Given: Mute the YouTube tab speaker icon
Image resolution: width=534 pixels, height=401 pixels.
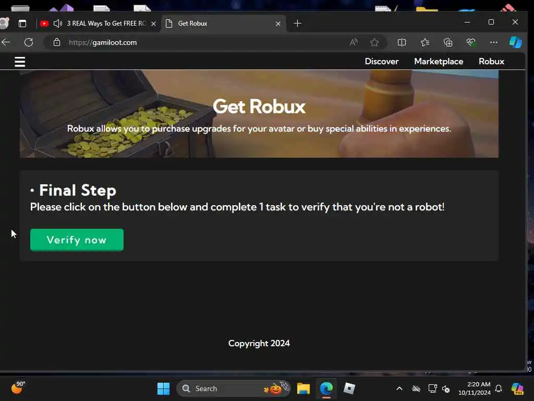Looking at the screenshot, I should click(x=57, y=23).
